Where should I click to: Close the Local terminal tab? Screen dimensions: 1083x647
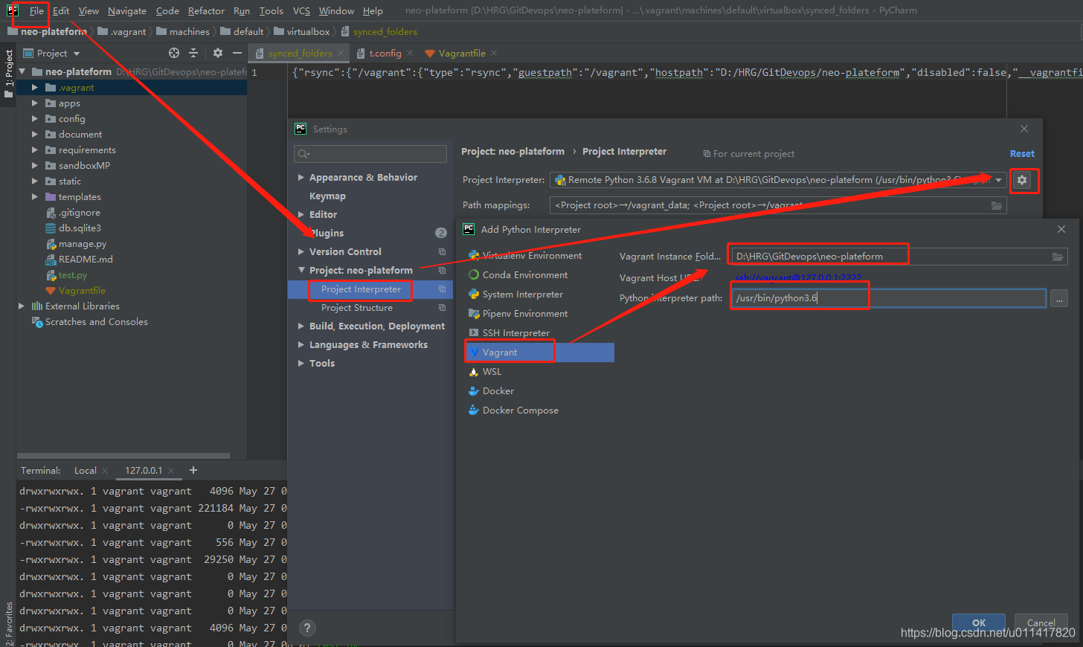[x=105, y=470]
